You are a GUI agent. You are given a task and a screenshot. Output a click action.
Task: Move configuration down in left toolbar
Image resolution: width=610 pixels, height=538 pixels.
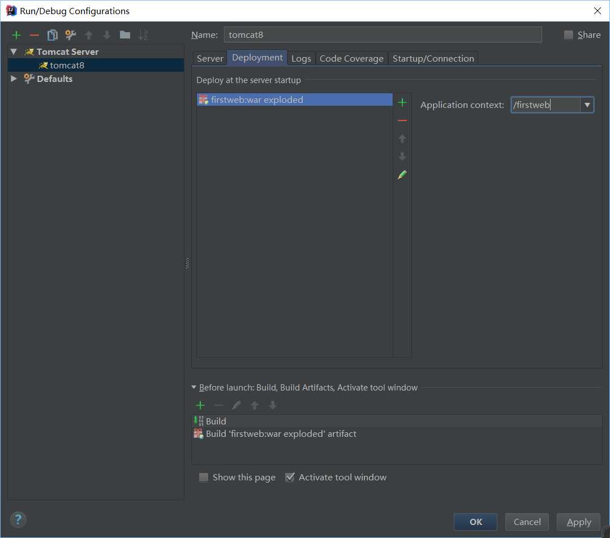click(x=106, y=35)
